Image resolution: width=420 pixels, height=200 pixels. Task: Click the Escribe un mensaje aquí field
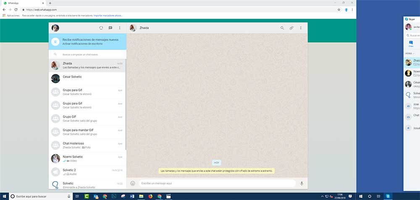[217, 183]
